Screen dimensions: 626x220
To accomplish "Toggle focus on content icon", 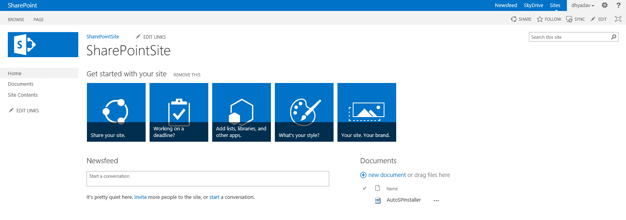I will 618,19.
